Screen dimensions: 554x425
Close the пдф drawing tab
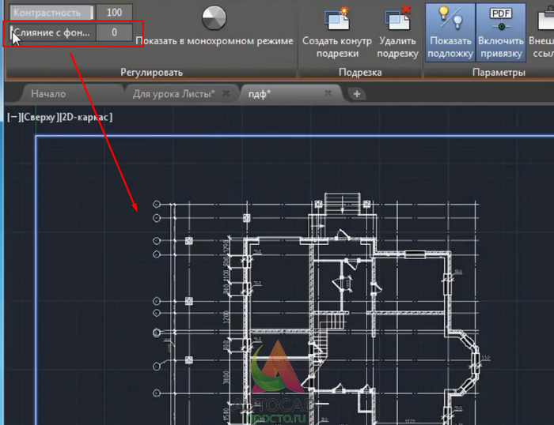tap(328, 93)
